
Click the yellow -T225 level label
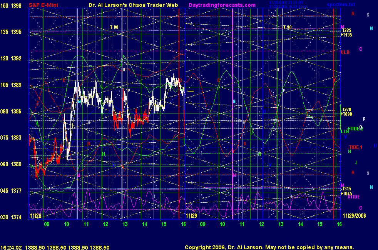[x=346, y=30]
